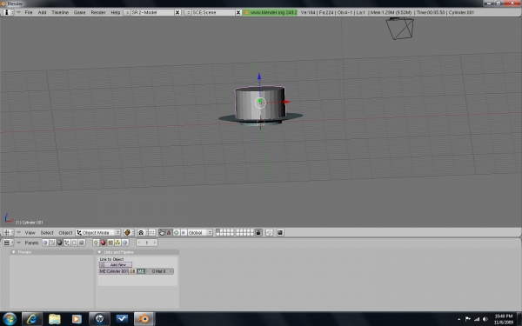Click the frame number field
Image resolution: width=522 pixels, height=326 pixels.
click(146, 243)
